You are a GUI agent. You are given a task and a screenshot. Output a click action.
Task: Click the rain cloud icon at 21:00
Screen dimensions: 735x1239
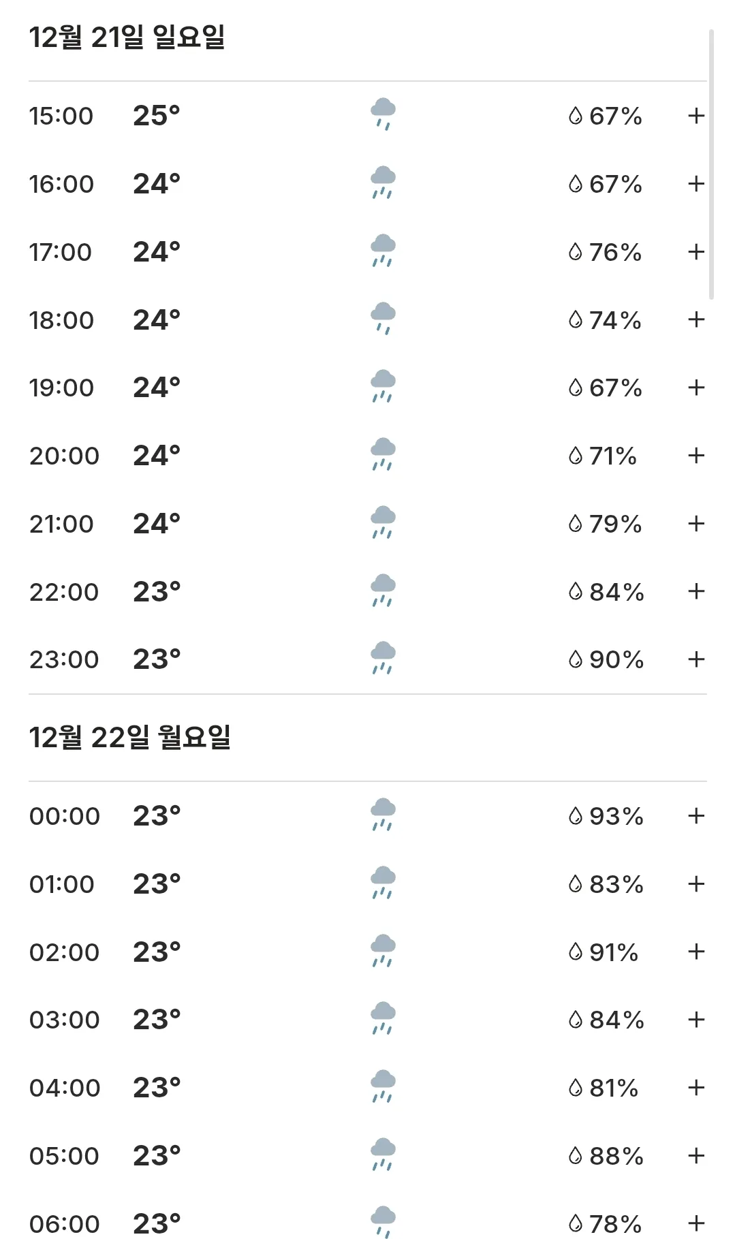[x=383, y=522]
